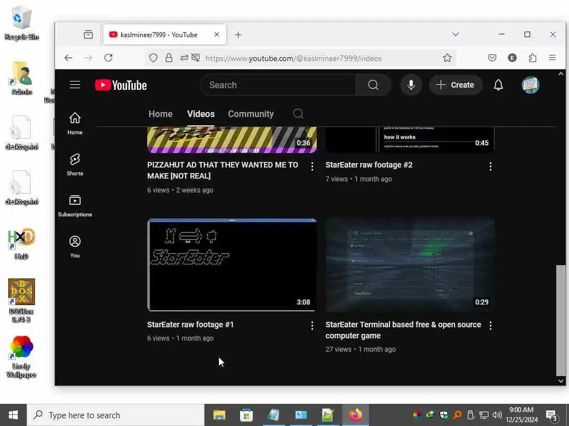Select the Firefox taskbar icon

[x=355, y=415]
